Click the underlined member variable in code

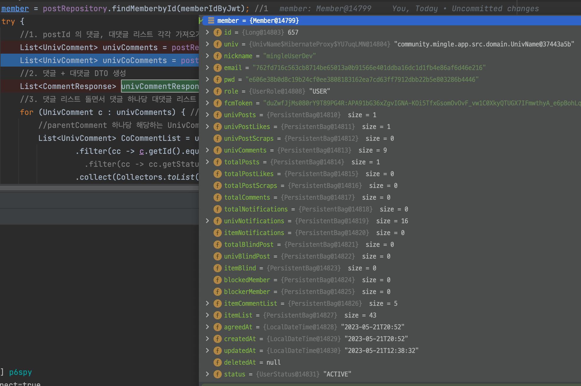[x=15, y=9]
